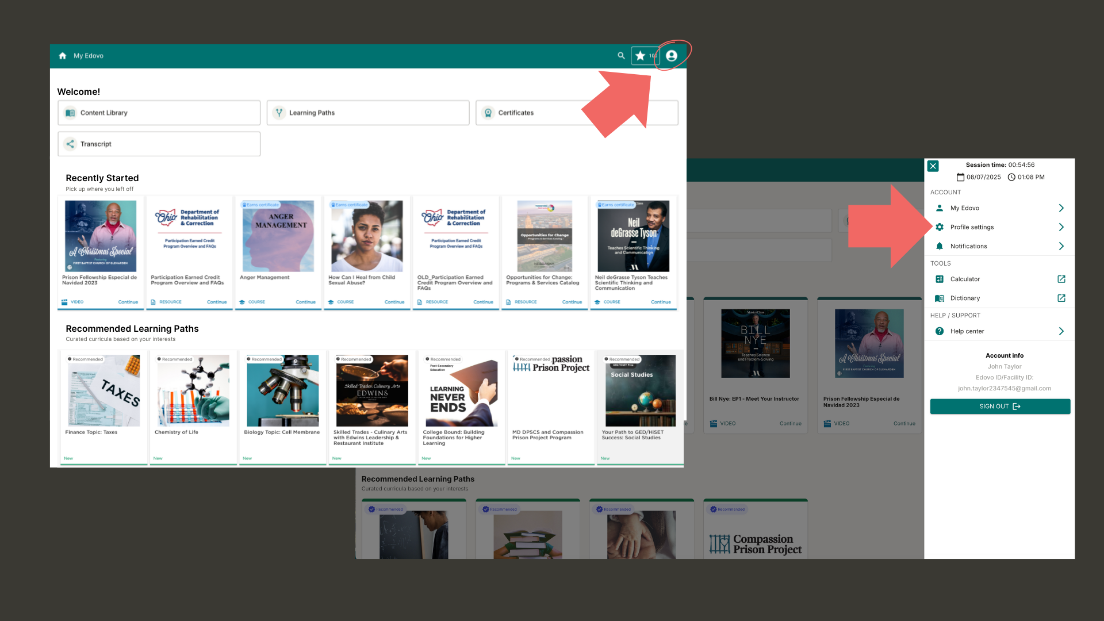Open the account profile avatar icon

click(671, 56)
